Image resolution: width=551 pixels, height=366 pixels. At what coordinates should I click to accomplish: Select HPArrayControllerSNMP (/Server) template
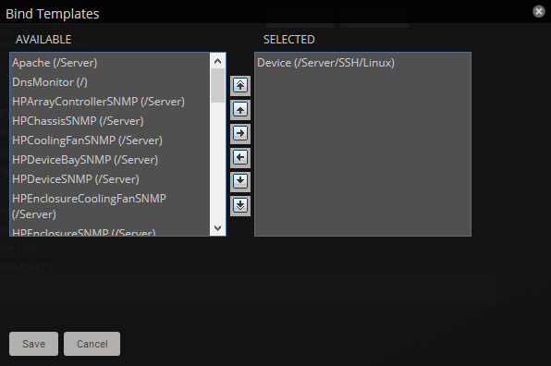pos(110,102)
